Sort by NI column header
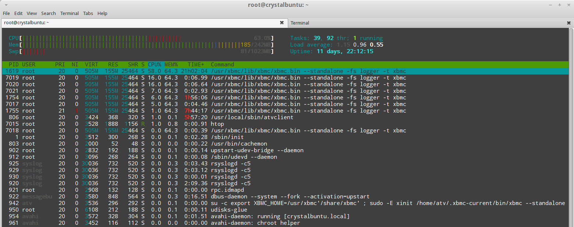574x227 pixels. (75, 65)
